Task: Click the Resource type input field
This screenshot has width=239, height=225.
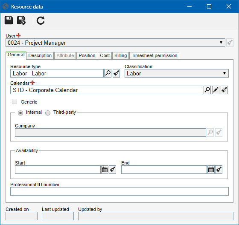Action: 57,73
